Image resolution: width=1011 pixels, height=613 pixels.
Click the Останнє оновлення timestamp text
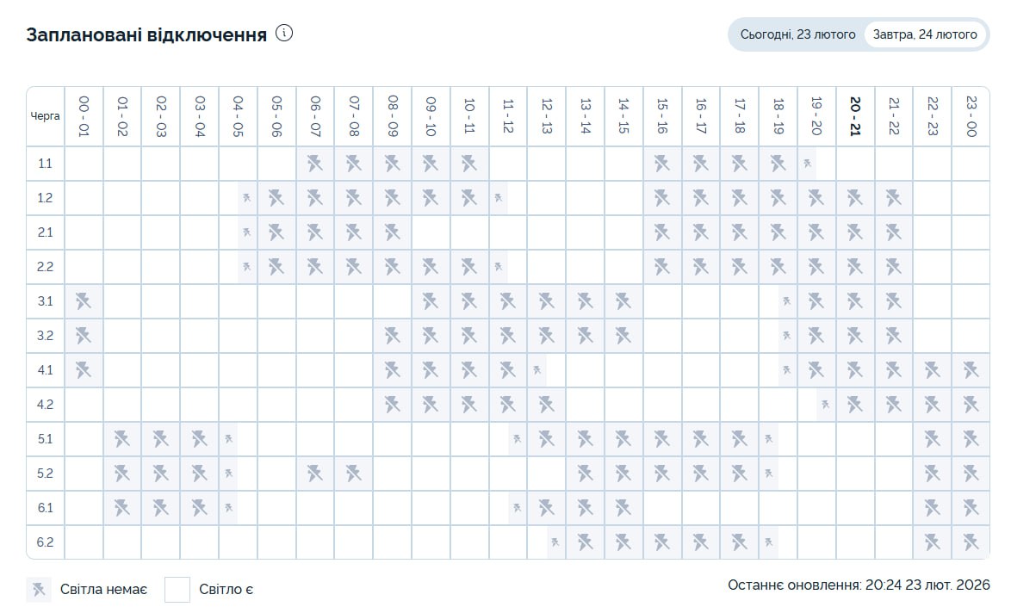859,585
